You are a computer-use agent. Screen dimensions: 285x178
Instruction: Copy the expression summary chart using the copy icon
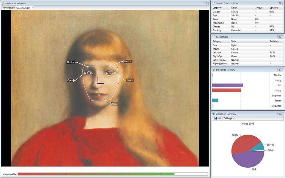click(x=220, y=118)
